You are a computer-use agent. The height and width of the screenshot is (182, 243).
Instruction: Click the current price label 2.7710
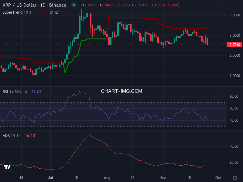coord(234,45)
